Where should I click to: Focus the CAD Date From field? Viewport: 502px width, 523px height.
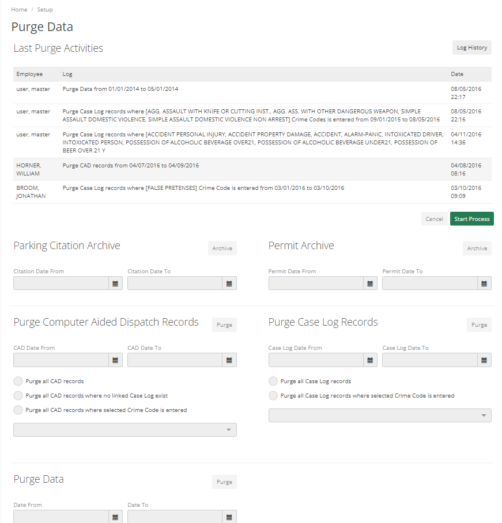point(61,360)
